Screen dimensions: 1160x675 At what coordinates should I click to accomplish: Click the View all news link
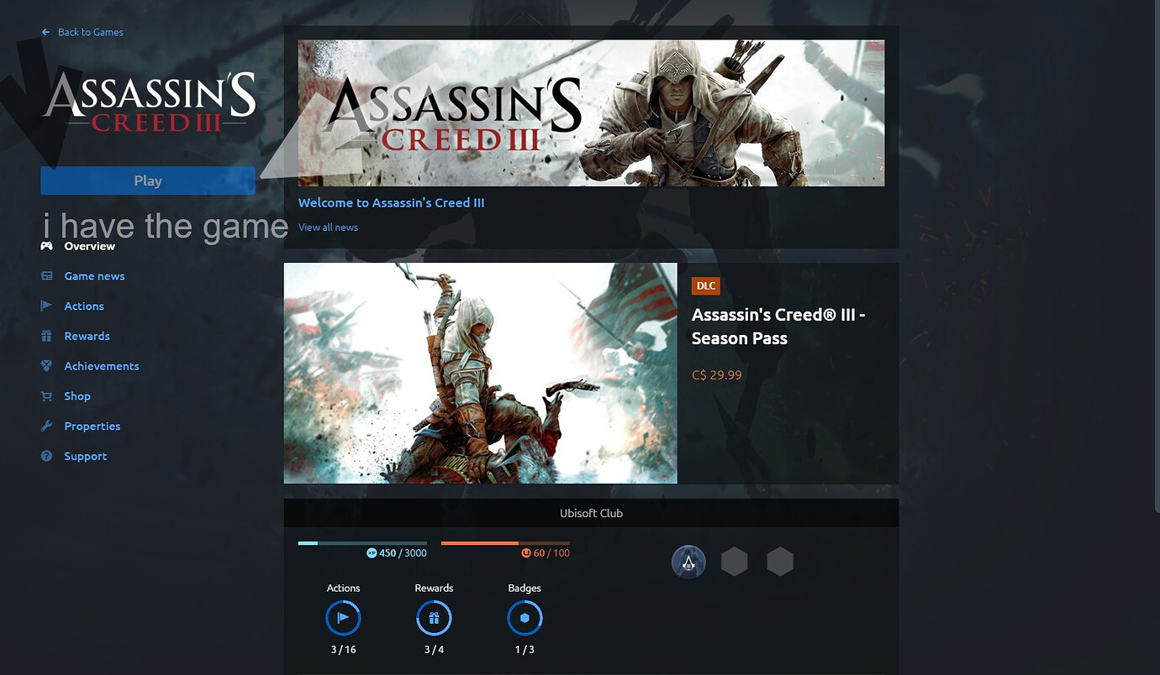click(328, 227)
